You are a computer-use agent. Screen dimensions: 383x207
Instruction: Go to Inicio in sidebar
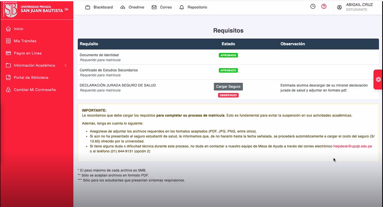tap(19, 29)
